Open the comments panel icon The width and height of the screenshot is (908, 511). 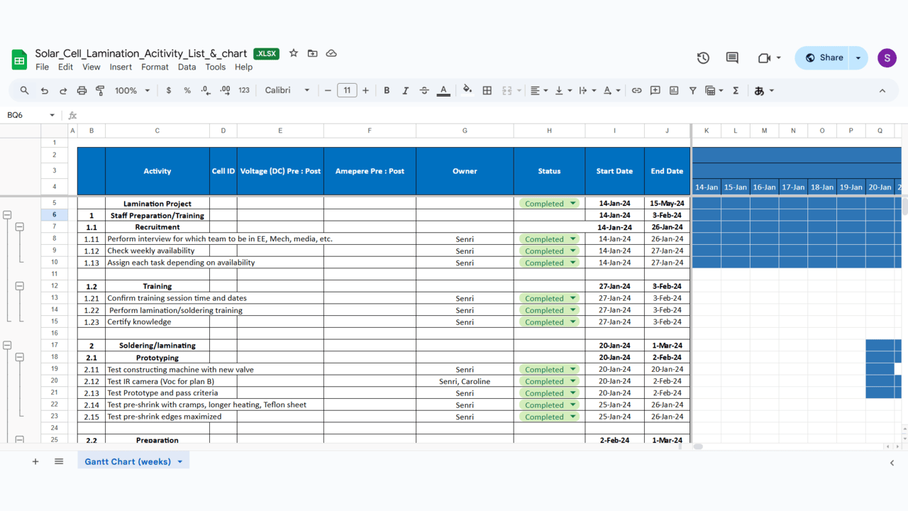[732, 58]
